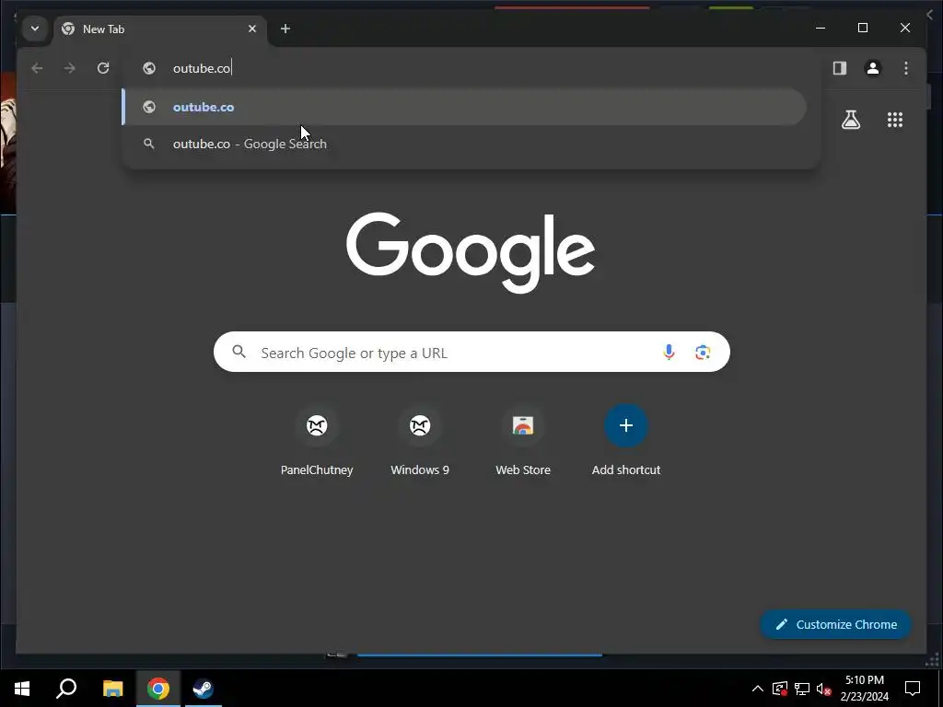Open the Google apps grid
943x707 pixels.
coord(895,120)
